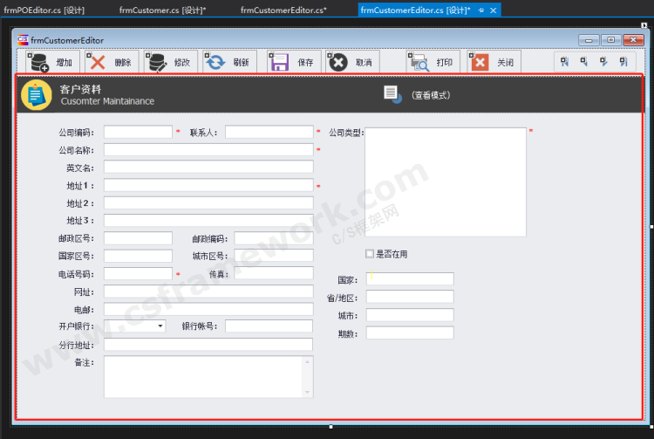Click the 刷新 (Refresh) arrows icon
This screenshot has width=654, height=439.
[x=215, y=62]
